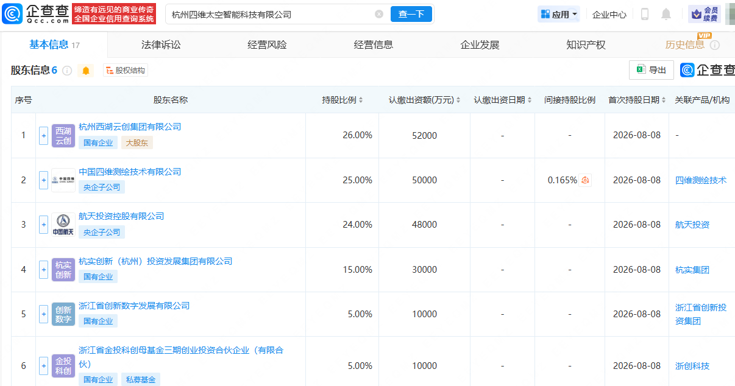The image size is (735, 386).
Task: Switch to the 知识产权 tab
Action: click(586, 44)
